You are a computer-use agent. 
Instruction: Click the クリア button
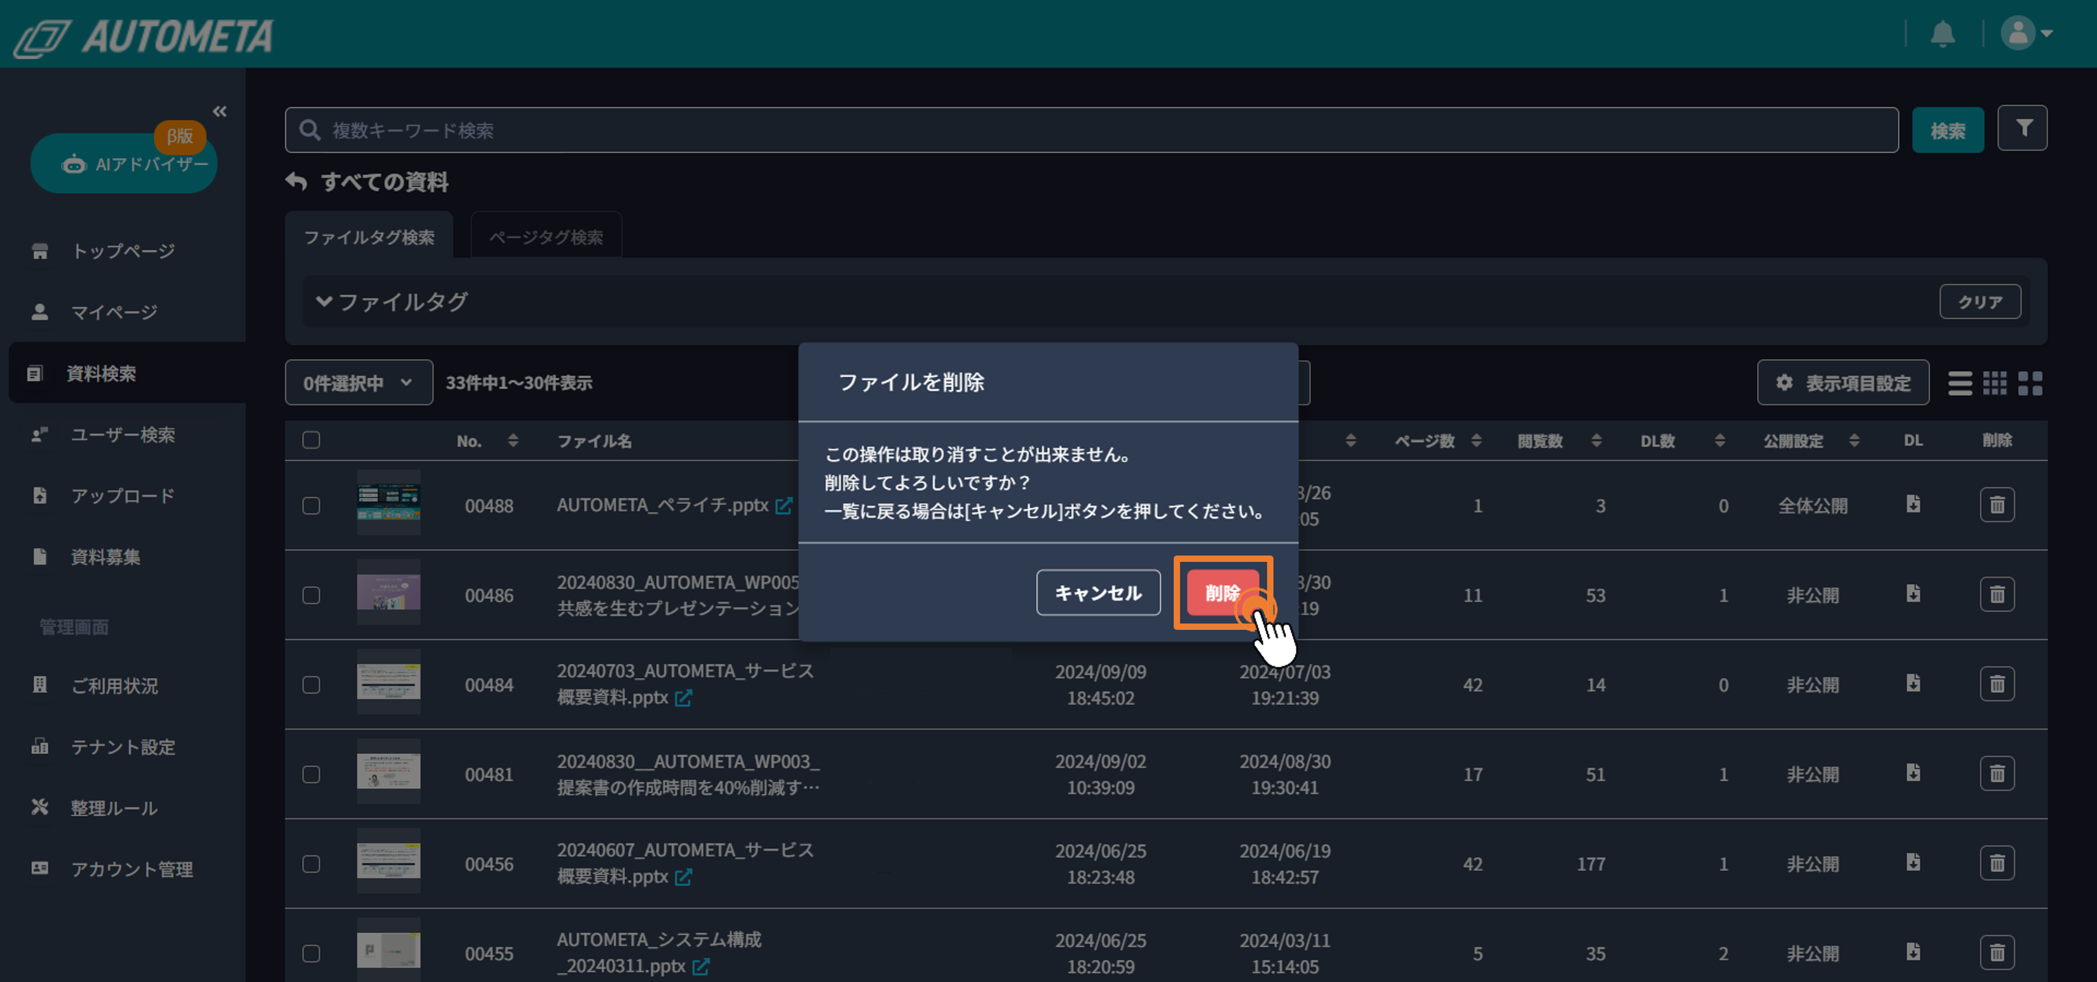[1980, 302]
